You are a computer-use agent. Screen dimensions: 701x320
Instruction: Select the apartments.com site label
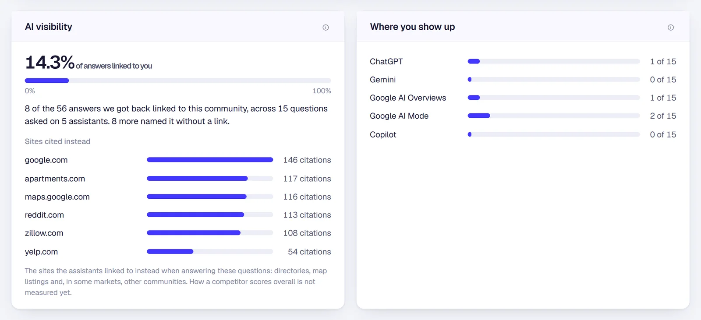click(x=55, y=179)
